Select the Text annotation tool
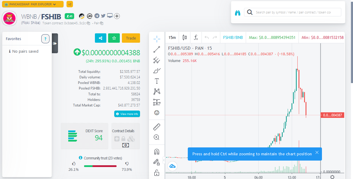The image size is (353, 179). click(x=157, y=81)
